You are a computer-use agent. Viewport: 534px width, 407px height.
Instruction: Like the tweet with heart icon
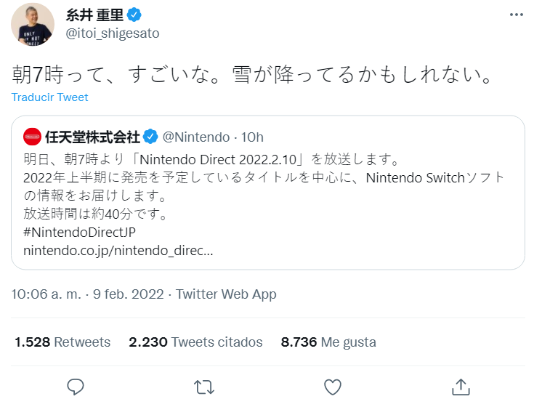pyautogui.click(x=332, y=386)
